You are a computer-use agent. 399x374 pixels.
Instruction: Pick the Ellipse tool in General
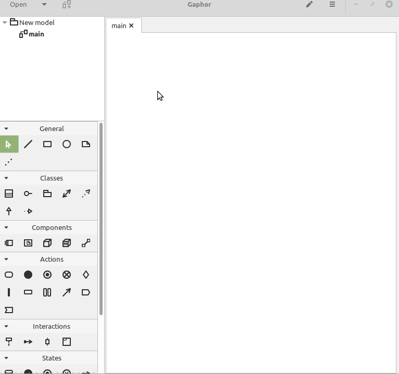pos(67,144)
